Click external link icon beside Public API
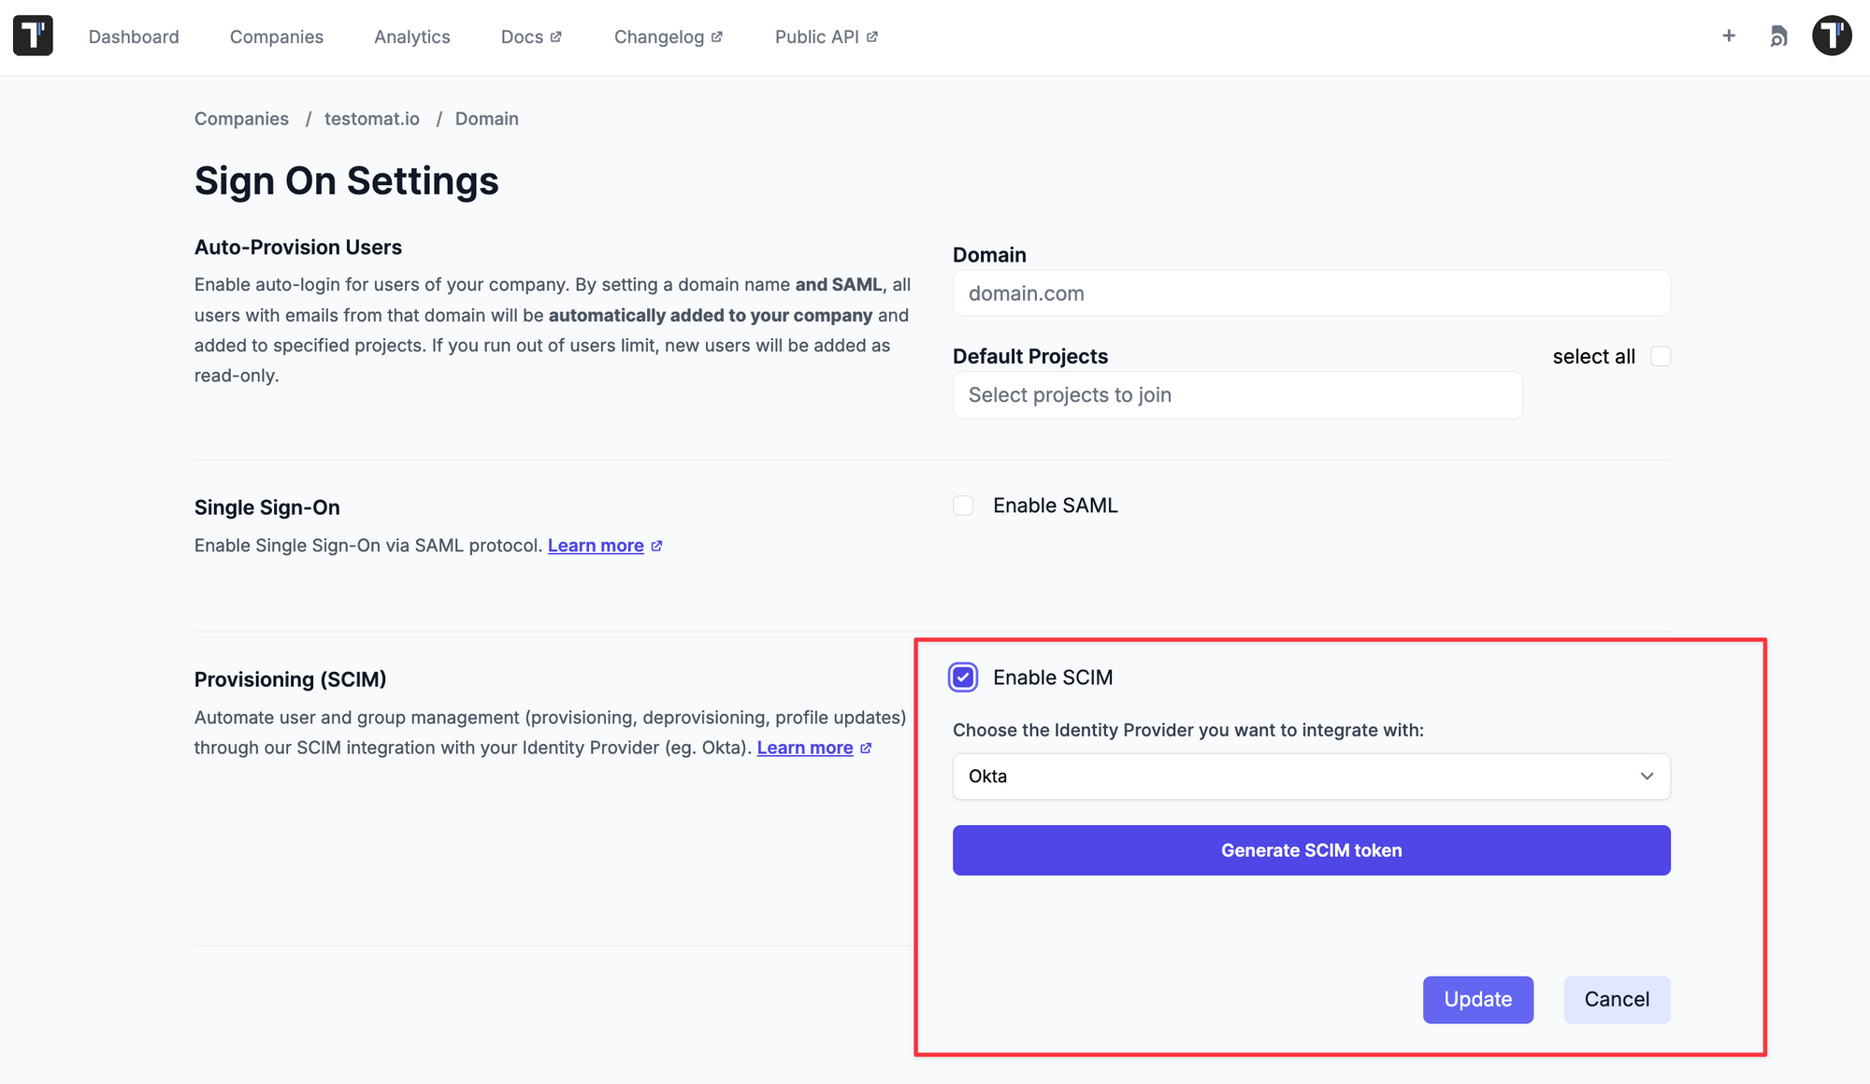Image resolution: width=1870 pixels, height=1084 pixels. (872, 36)
